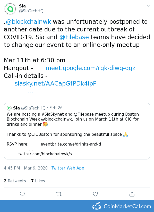Open the @SiaTechHQ username link
Viewport: 154px width, 212px height.
(x=31, y=11)
